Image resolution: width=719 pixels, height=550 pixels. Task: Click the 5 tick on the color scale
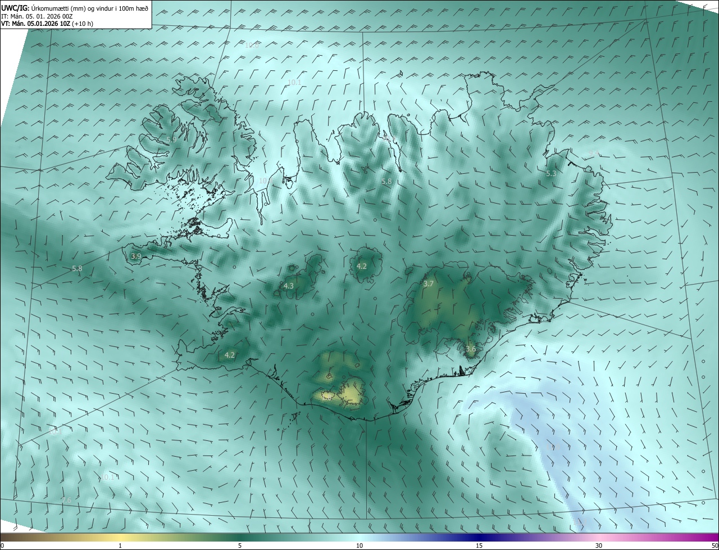click(240, 546)
